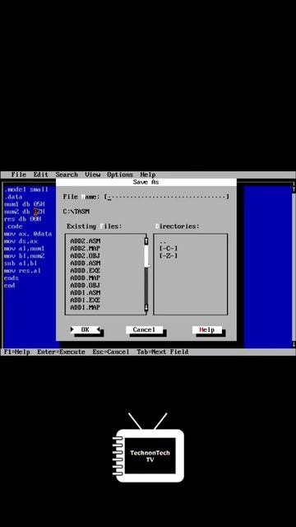The image size is (296, 527).
Task: Click the Directories label
Action: pyautogui.click(x=178, y=226)
